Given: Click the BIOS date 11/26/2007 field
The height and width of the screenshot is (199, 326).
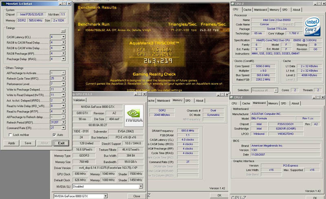Looking at the screenshot, I should pyautogui.click(x=286, y=154).
